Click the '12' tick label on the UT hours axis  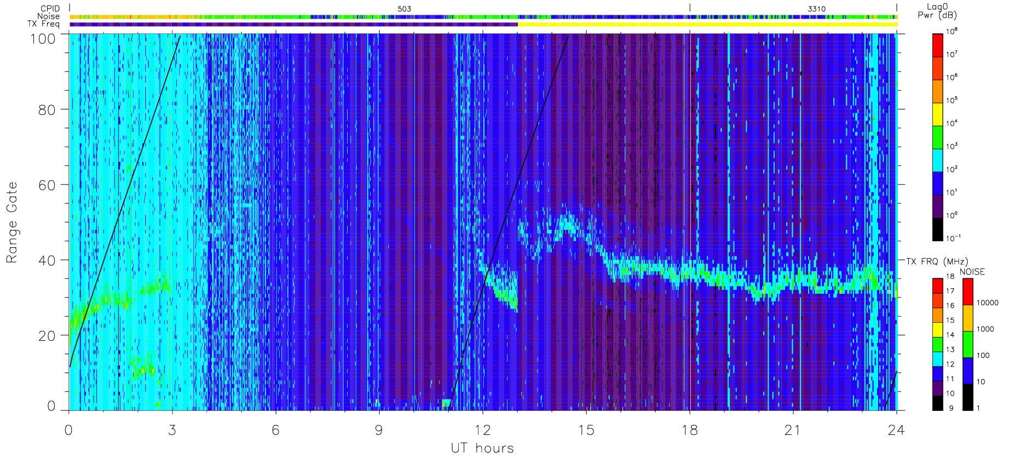(482, 431)
